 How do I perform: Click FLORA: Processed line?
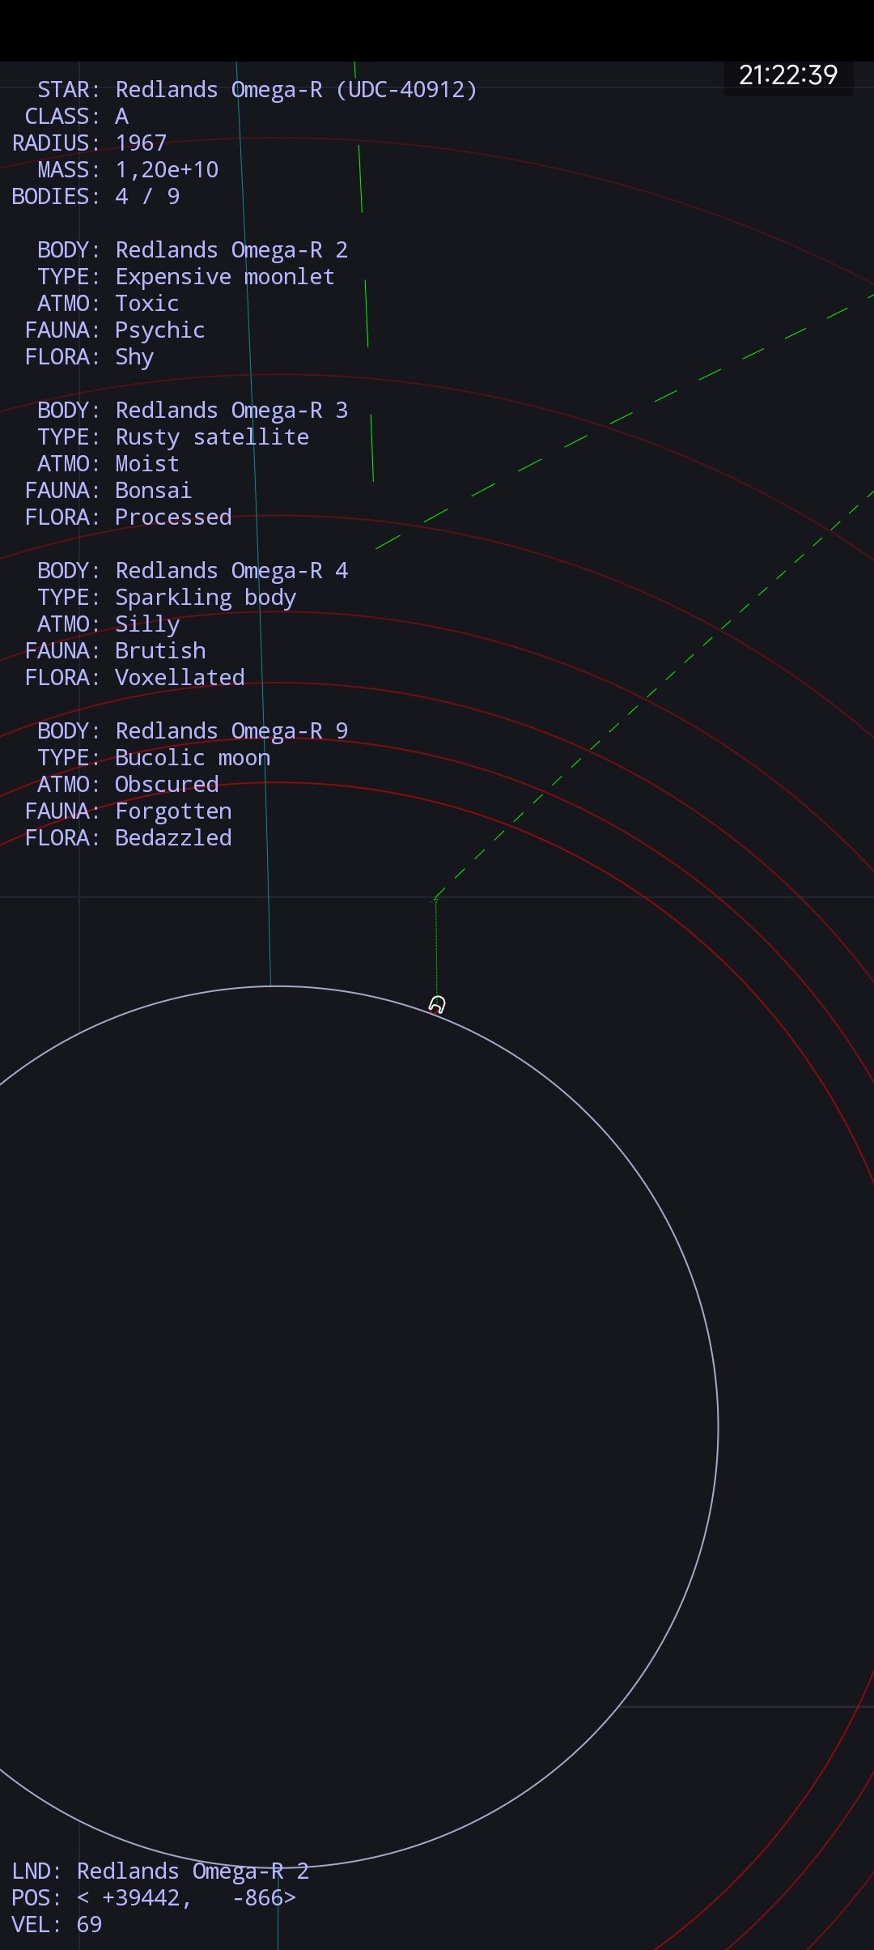pos(128,517)
